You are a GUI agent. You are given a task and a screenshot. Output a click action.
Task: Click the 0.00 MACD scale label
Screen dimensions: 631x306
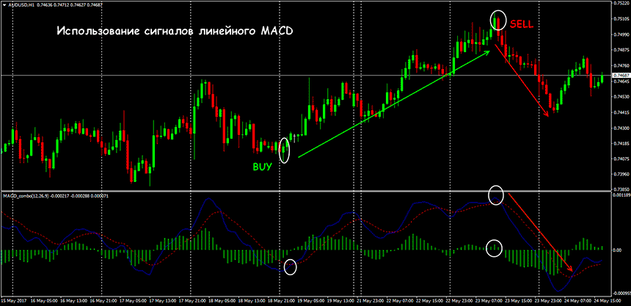pyautogui.click(x=616, y=250)
